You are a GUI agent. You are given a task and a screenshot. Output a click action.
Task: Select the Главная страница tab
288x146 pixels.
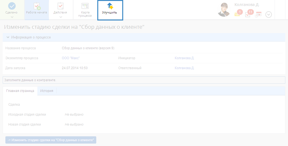20,91
